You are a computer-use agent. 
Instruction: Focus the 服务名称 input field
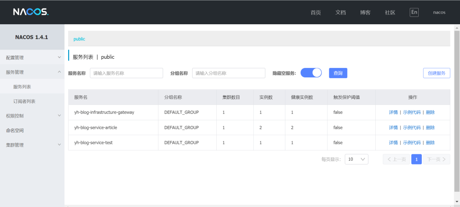126,73
